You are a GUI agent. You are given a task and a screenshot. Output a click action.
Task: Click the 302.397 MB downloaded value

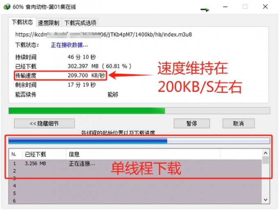[x=99, y=66]
